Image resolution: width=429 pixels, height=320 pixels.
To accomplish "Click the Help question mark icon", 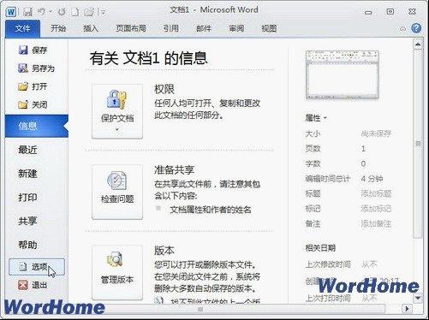I will [x=416, y=28].
